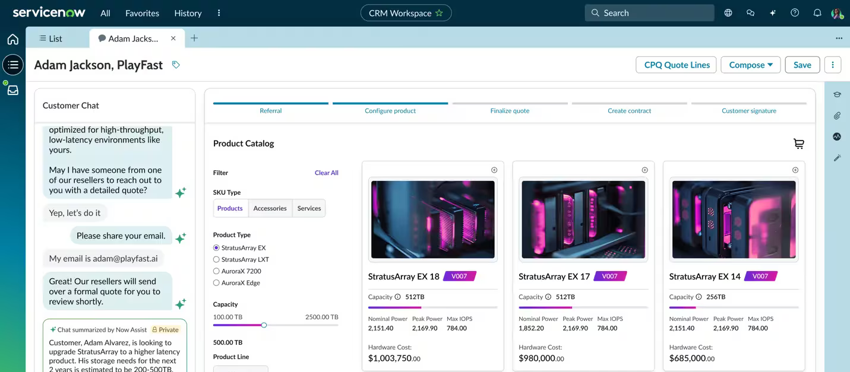Click Capacity info icon on StratusArray EX 17
Image resolution: width=850 pixels, height=372 pixels.
[x=548, y=297]
